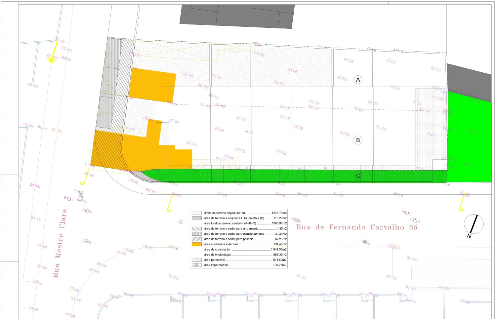This screenshot has height=319, width=496.
Task: Click the dark gray building at the top
Action: 236,16
